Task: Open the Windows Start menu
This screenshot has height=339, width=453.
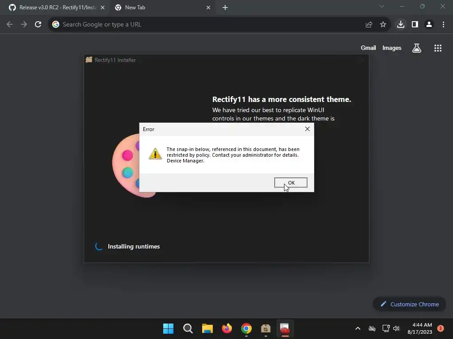Action: [x=168, y=328]
